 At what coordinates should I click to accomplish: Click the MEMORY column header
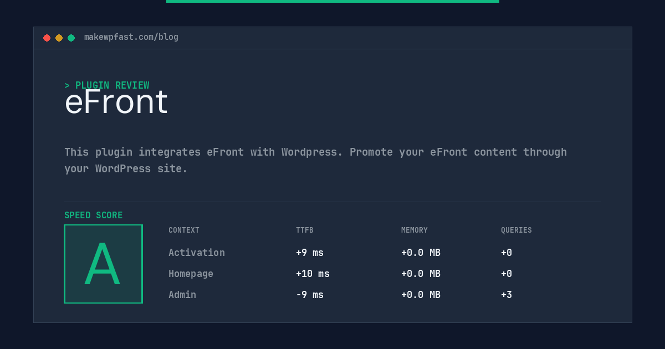point(415,230)
